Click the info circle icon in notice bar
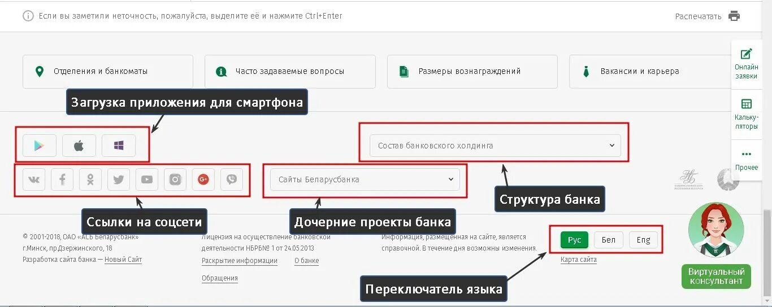This screenshot has height=307, width=772. click(x=28, y=16)
